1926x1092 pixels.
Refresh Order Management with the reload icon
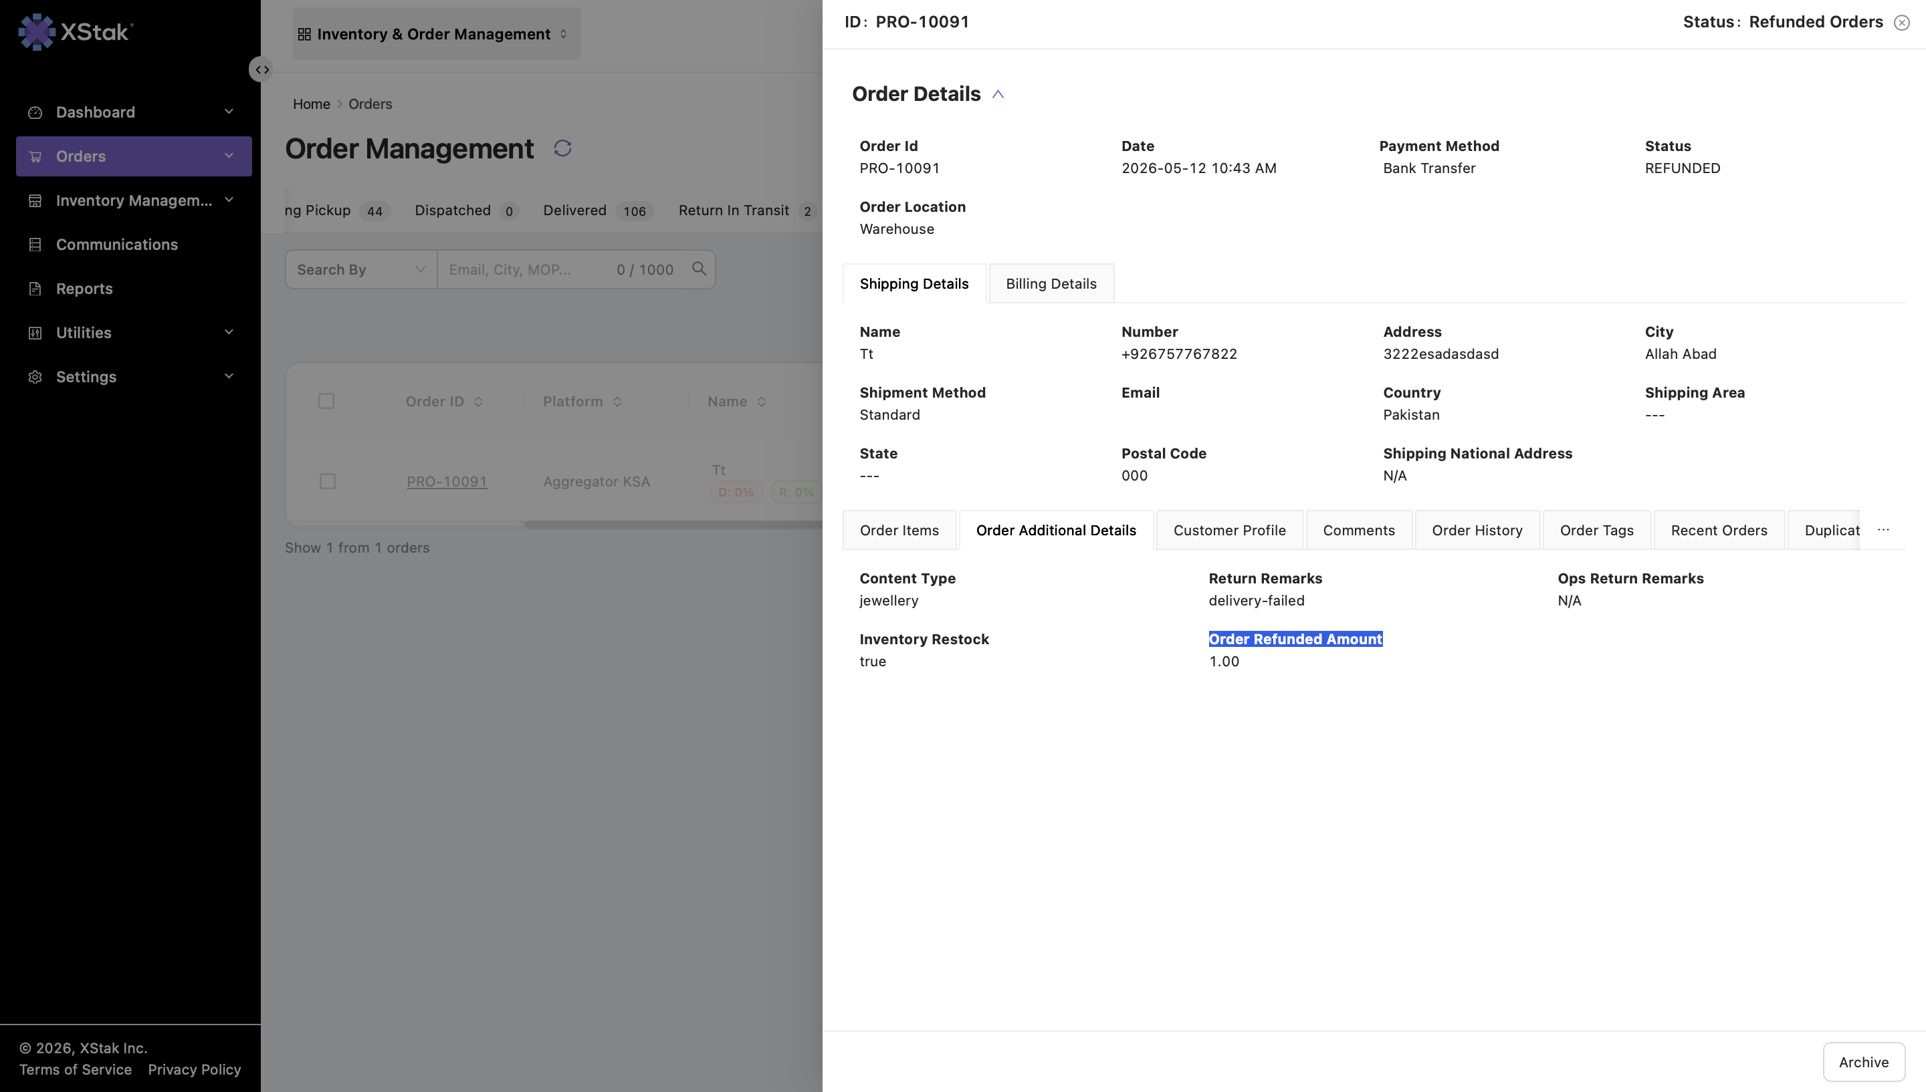[562, 148]
